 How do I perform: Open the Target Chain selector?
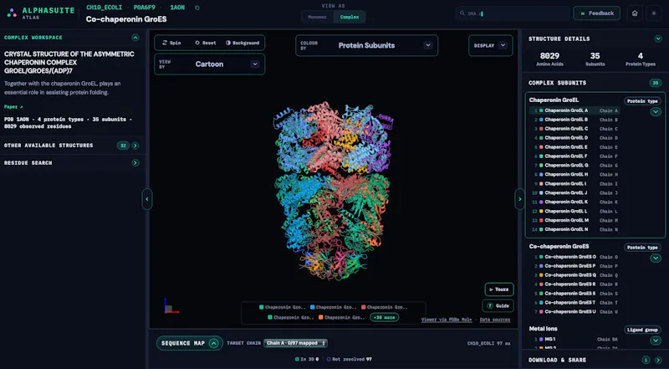coord(295,343)
